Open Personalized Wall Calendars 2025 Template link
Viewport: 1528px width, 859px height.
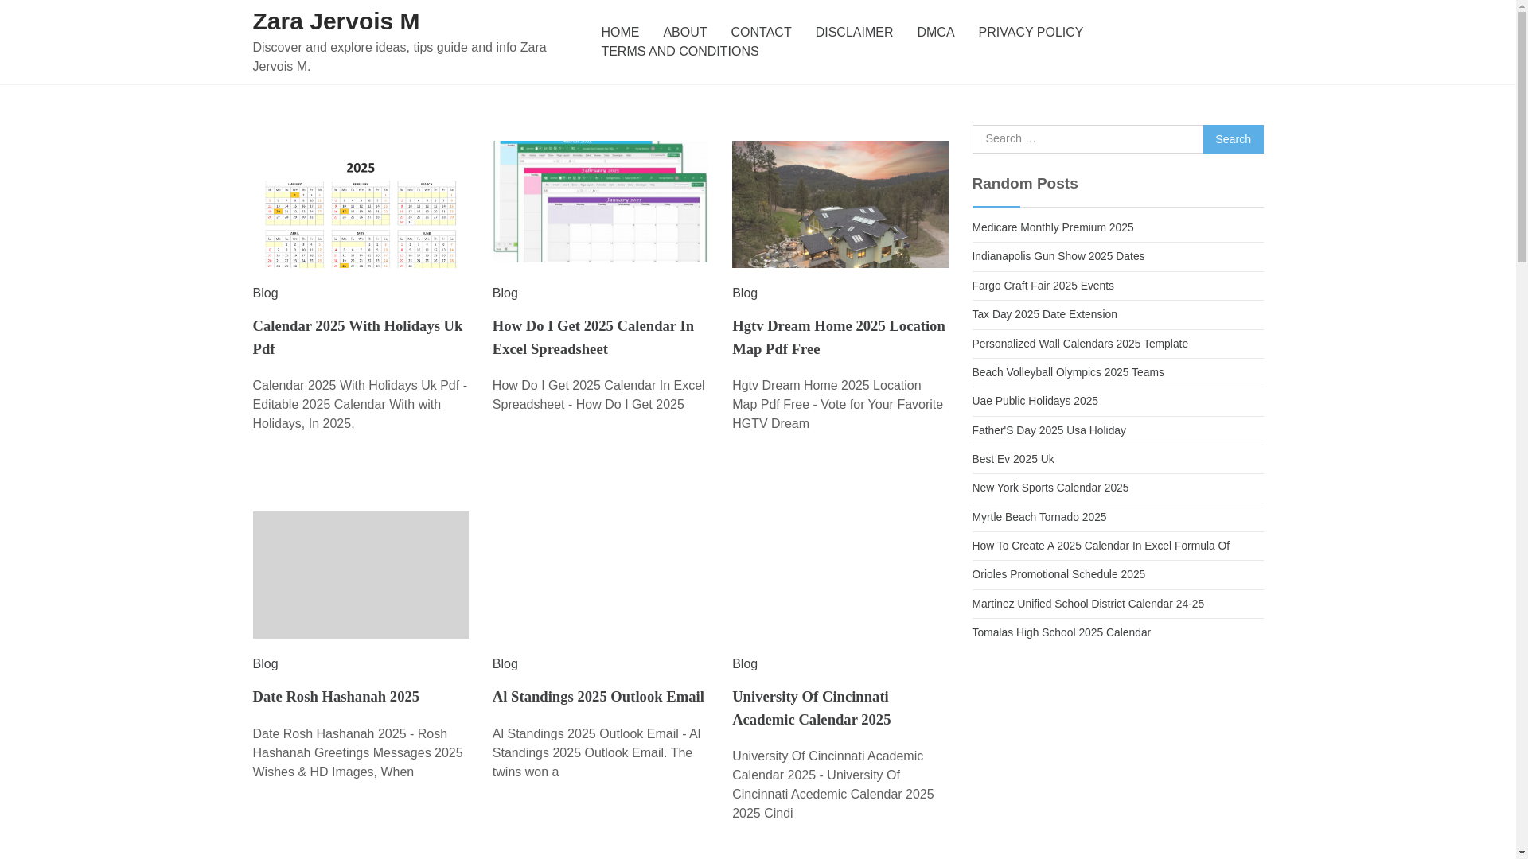pyautogui.click(x=1080, y=344)
